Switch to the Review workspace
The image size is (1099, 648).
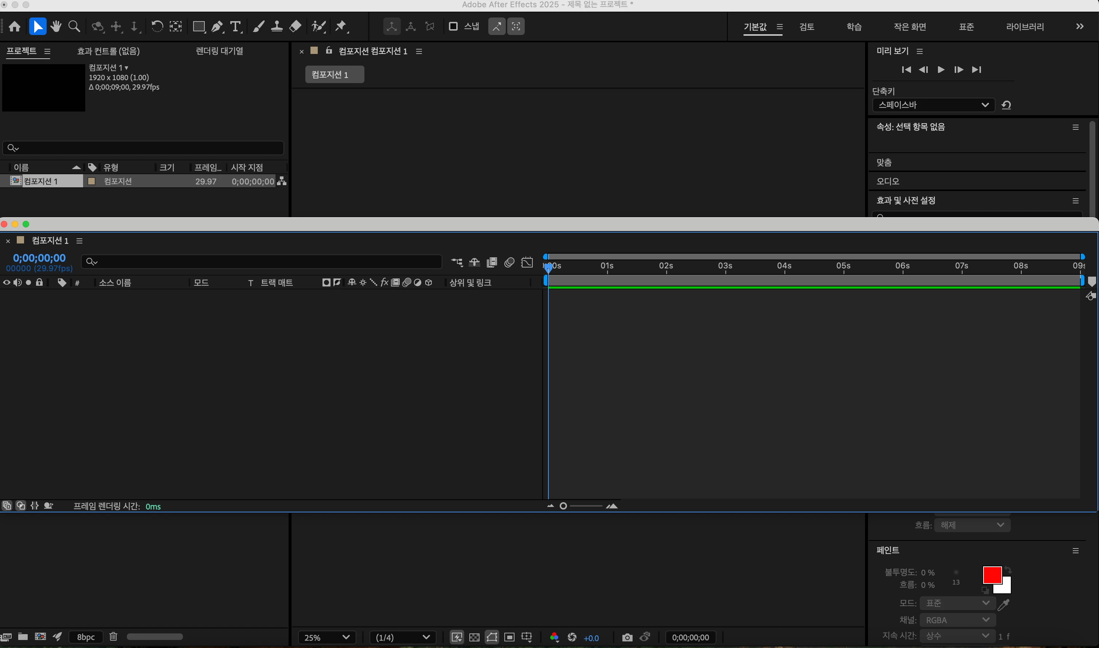pos(806,27)
